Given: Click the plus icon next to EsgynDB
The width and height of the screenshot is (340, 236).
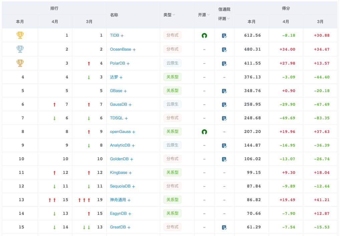Looking at the screenshot, I should (130, 214).
